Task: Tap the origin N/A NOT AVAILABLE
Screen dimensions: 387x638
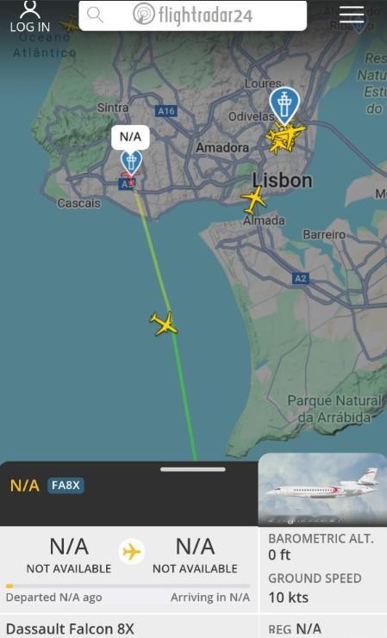Action: [x=69, y=555]
